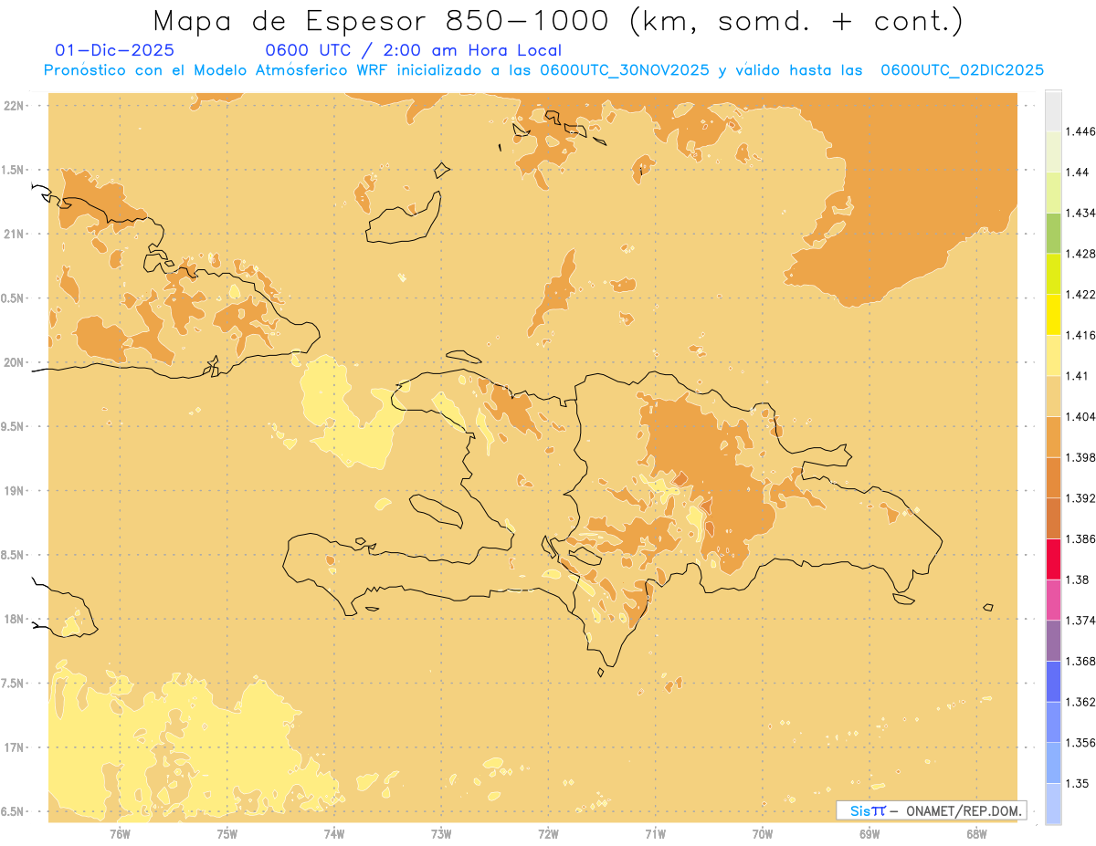
Task: Click the latitude label '19N'
Action: [14, 490]
